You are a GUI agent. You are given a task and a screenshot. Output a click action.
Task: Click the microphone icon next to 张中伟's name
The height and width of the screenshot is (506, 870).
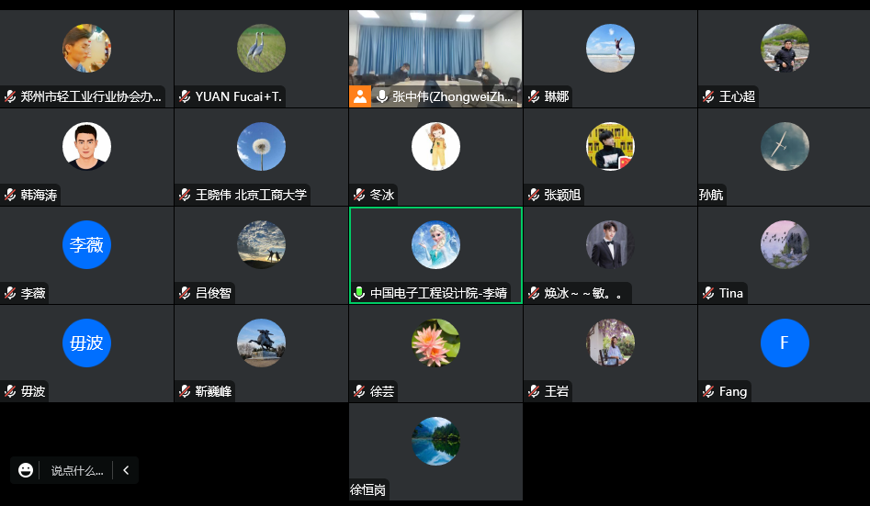coord(382,96)
